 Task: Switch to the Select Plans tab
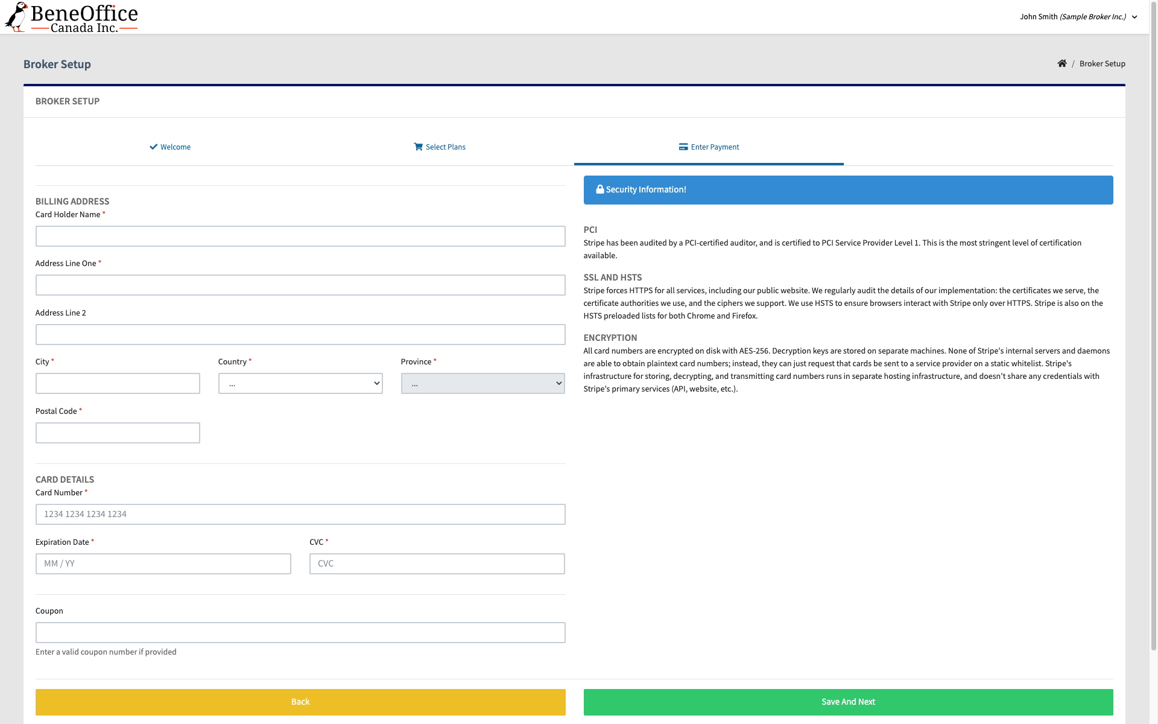[x=440, y=147]
